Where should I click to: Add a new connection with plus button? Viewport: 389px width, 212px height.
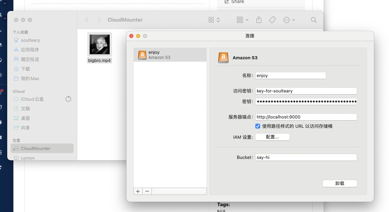(138, 191)
